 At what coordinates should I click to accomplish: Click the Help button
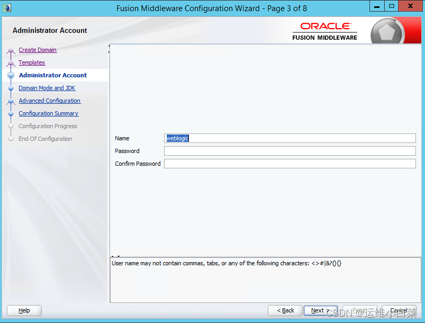point(24,310)
